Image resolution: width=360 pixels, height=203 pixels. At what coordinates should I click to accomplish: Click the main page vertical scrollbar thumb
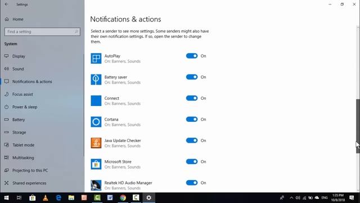(358, 126)
